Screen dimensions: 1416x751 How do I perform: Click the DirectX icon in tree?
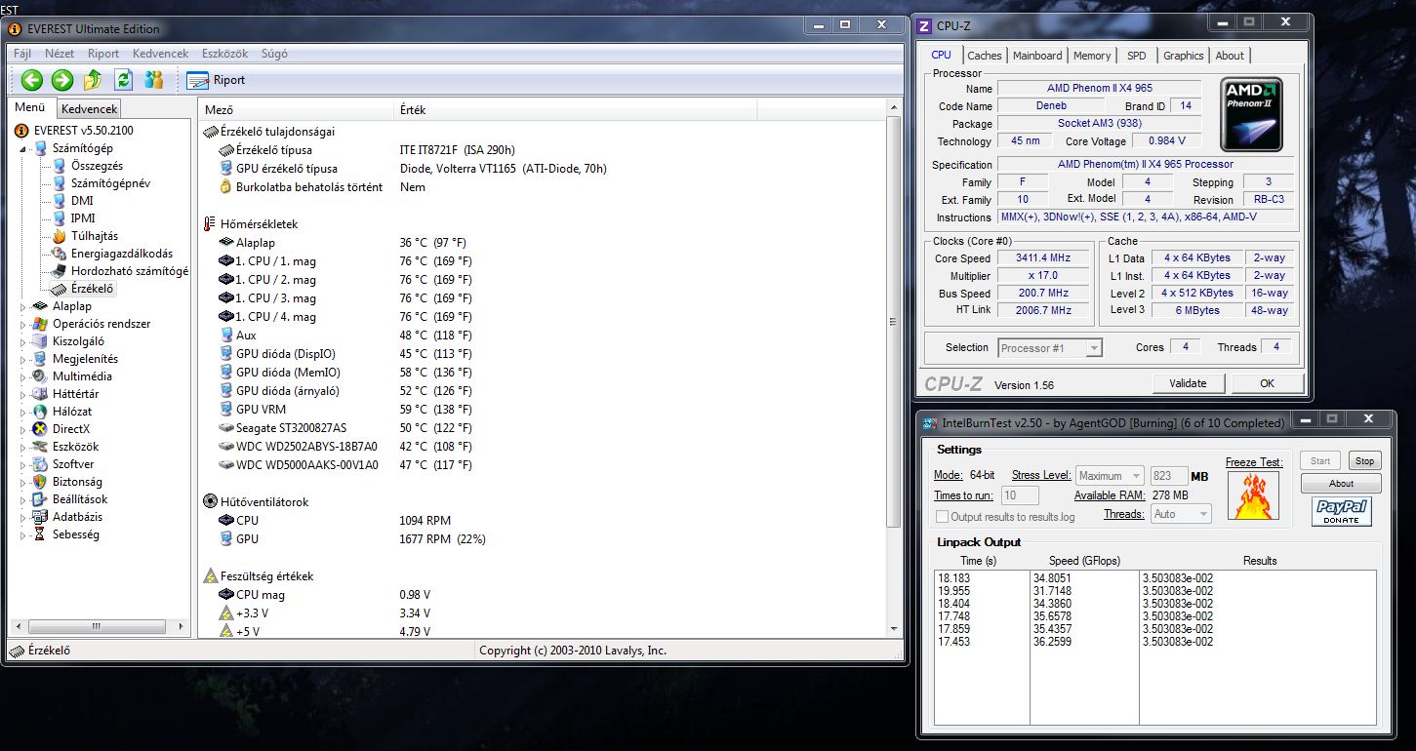(x=40, y=429)
